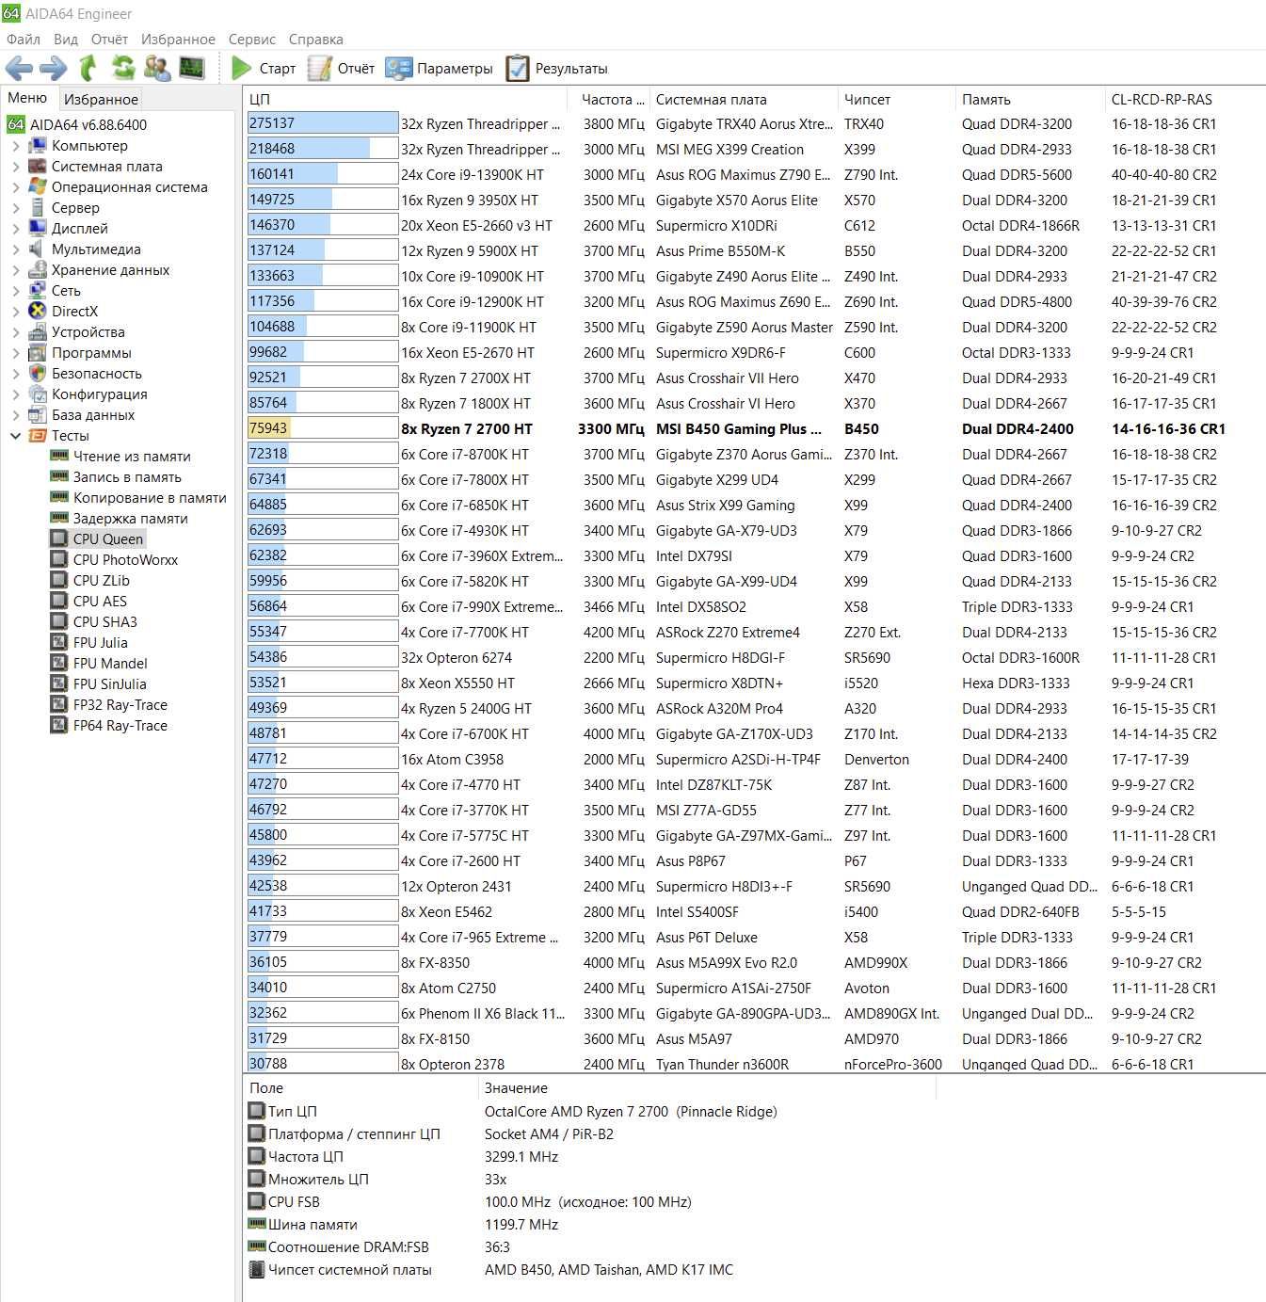Expand the Системная плата tree node
This screenshot has height=1302, width=1266.
[x=15, y=167]
